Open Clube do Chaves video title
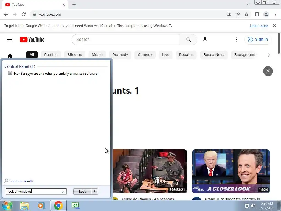 tap(148, 199)
